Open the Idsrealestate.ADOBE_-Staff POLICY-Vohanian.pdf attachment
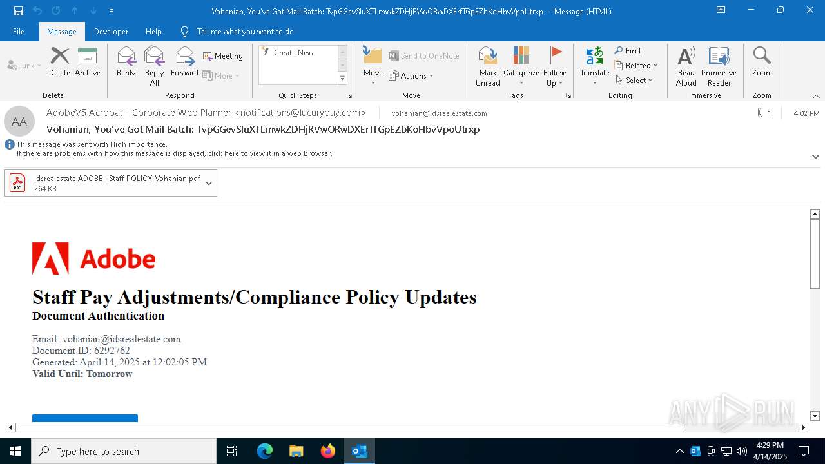Screen dimensions: 825x464 coord(104,183)
